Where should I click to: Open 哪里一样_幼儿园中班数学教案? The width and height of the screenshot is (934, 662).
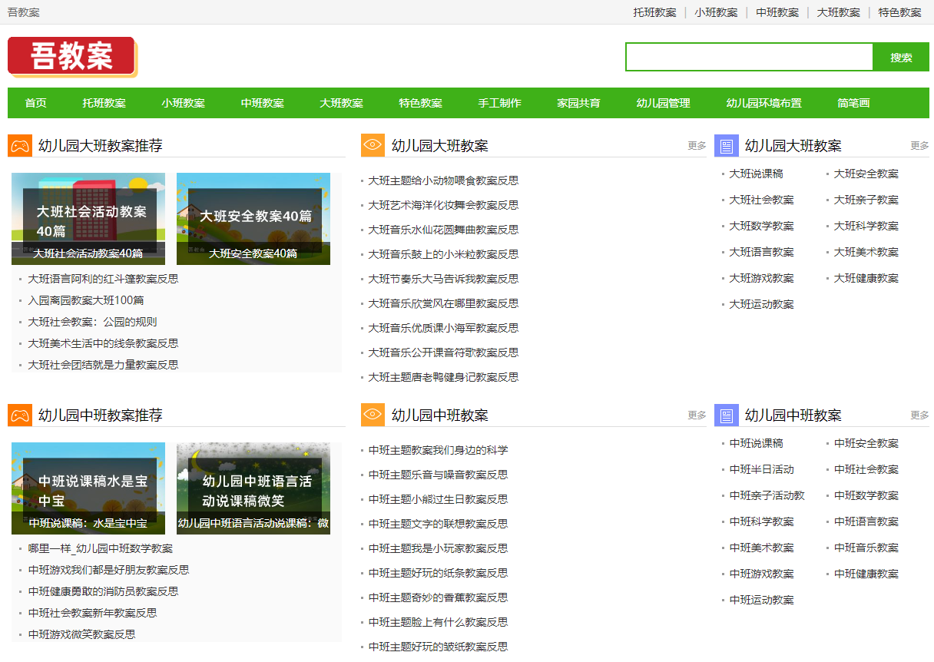tap(101, 548)
